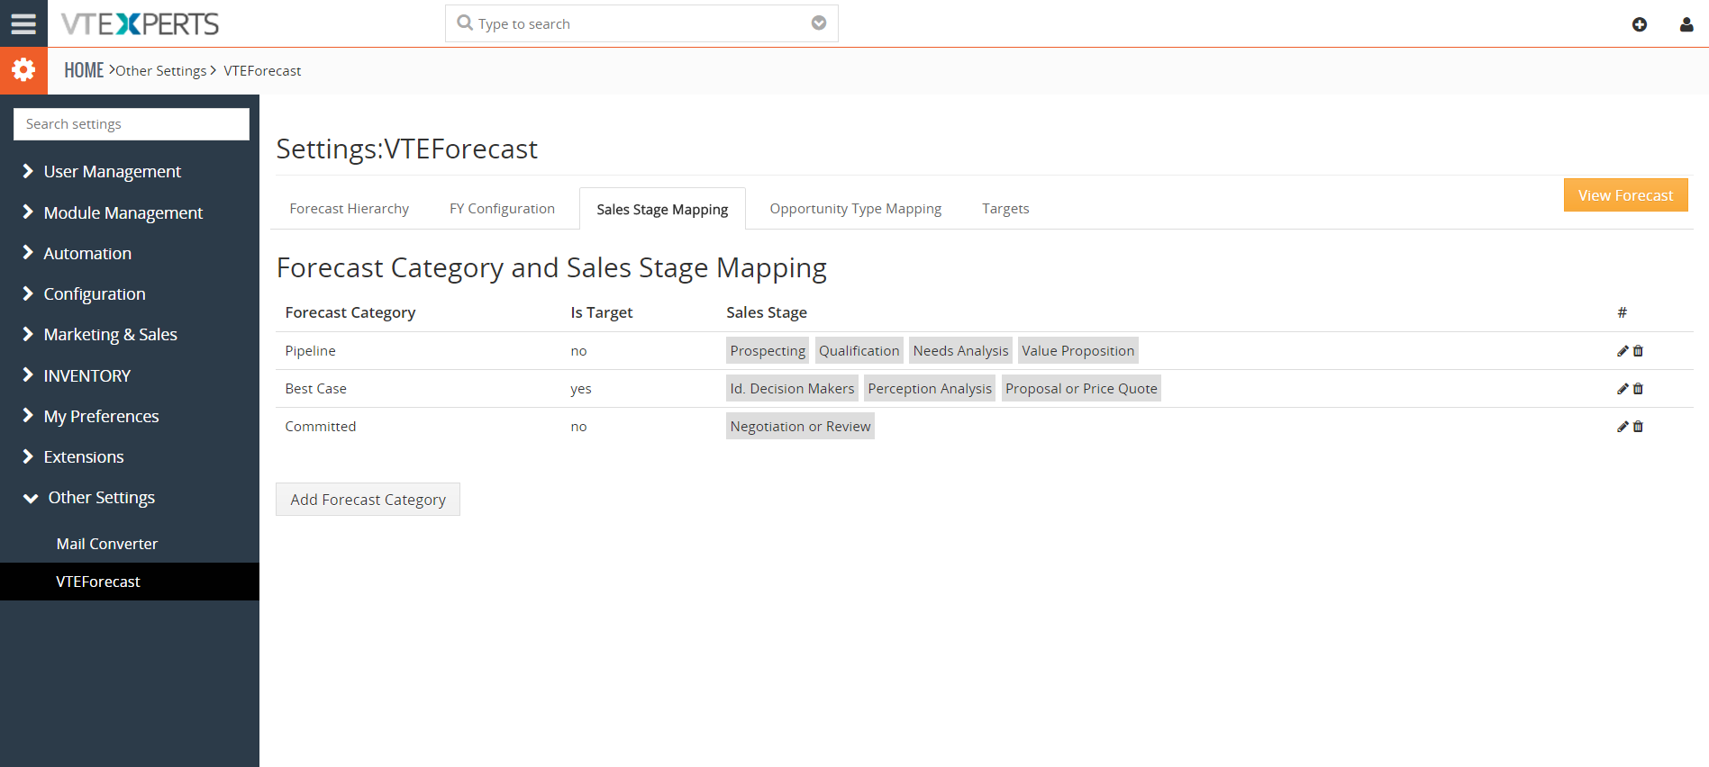This screenshot has height=767, width=1709.
Task: Click the Forecast Category column header
Action: tap(350, 312)
